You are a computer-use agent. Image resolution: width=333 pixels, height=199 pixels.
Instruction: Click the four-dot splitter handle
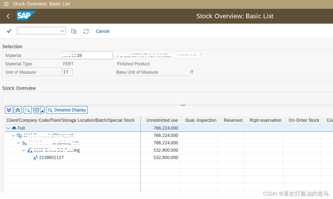183,105
